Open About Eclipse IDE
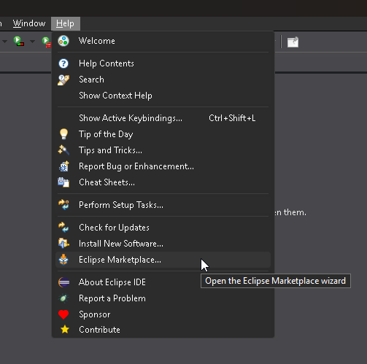The height and width of the screenshot is (364, 367). [x=163, y=282]
